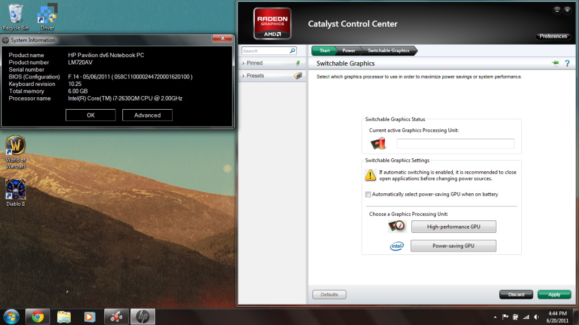This screenshot has height=325, width=579.
Task: Enable automatic power-saving GPU on battery
Action: click(368, 194)
